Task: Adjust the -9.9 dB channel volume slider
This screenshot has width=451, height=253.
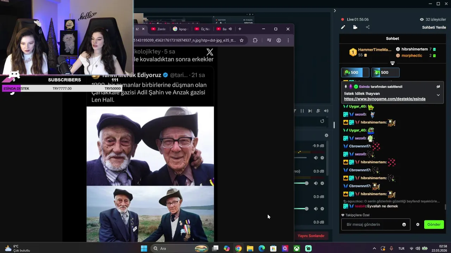Action: pyautogui.click(x=301, y=158)
